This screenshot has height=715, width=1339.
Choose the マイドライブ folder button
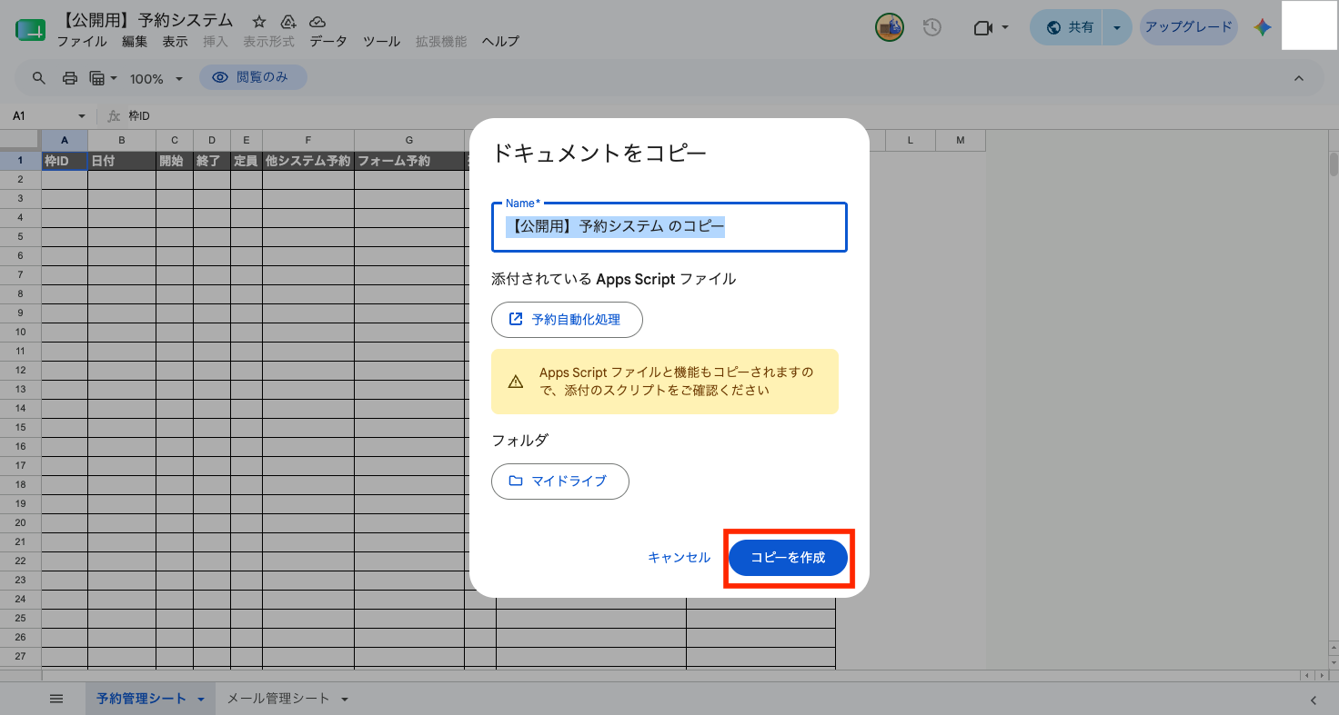[560, 481]
